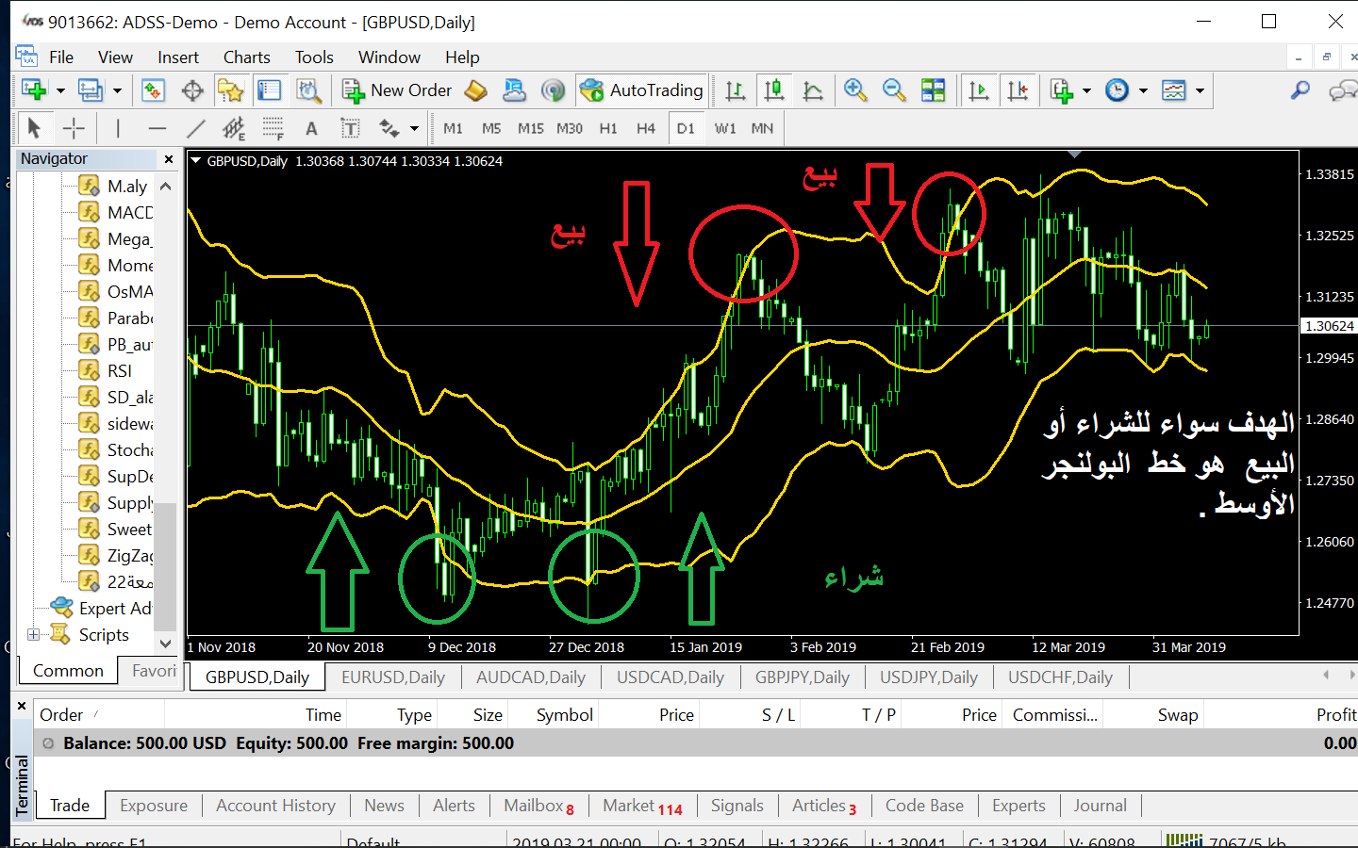Expand the Scripts tree node
The width and height of the screenshot is (1358, 848).
pyautogui.click(x=33, y=635)
